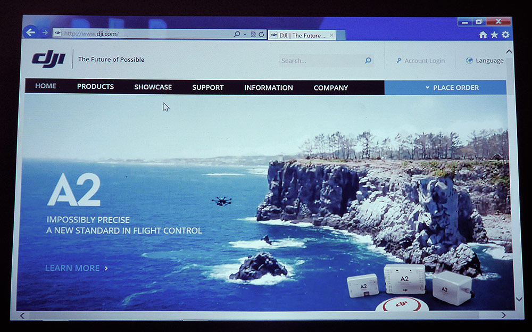532x332 pixels.
Task: Click the globe icon beside Language
Action: coord(469,61)
